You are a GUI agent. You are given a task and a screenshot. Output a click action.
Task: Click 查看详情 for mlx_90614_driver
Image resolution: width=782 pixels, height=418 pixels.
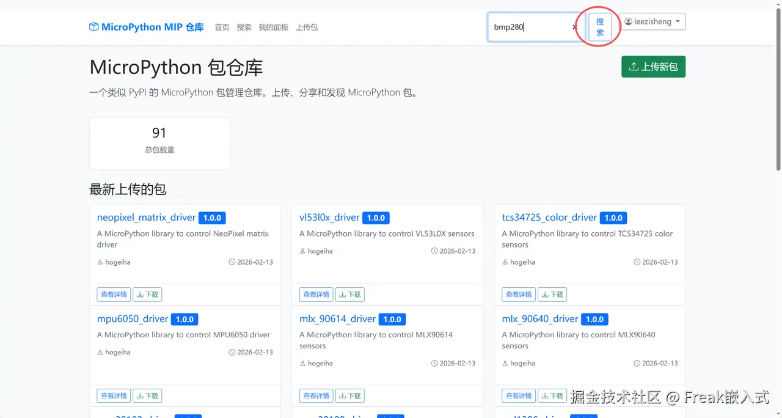(316, 396)
